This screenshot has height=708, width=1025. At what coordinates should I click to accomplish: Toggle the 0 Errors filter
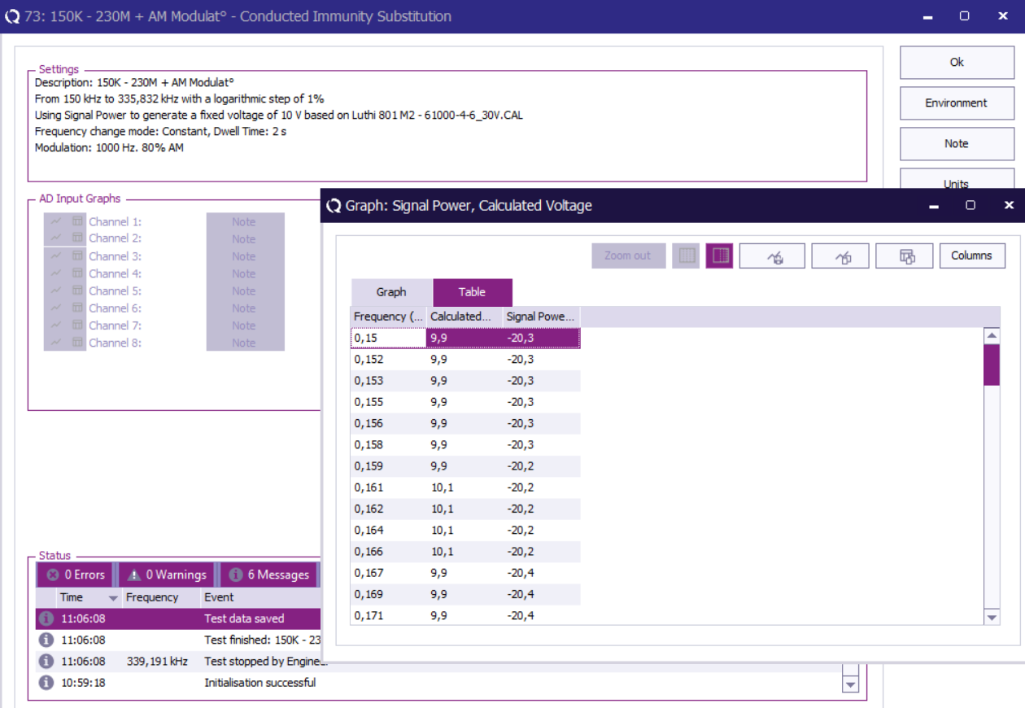pos(76,575)
